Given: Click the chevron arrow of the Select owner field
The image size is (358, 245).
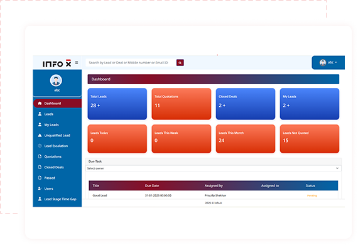Looking at the screenshot, I should pyautogui.click(x=337, y=168).
